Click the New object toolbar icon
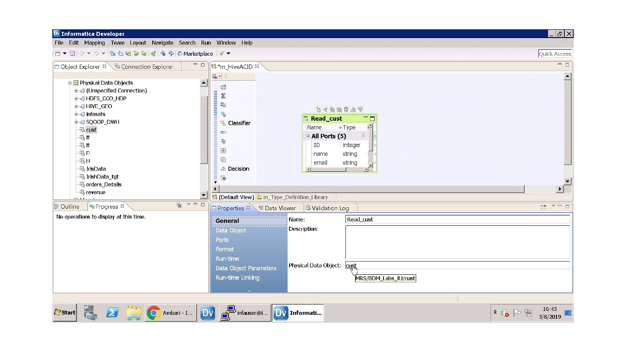The height and width of the screenshot is (352, 626). click(x=58, y=54)
